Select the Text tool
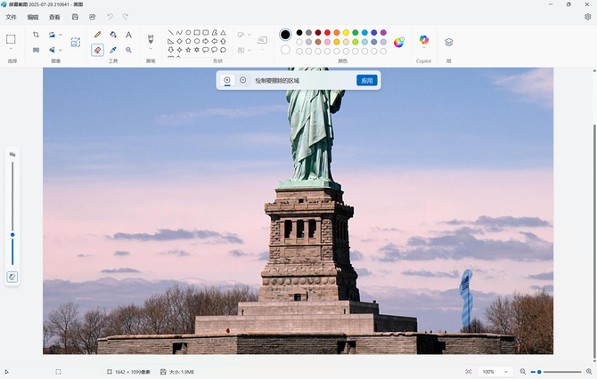The width and height of the screenshot is (597, 379). (x=128, y=35)
